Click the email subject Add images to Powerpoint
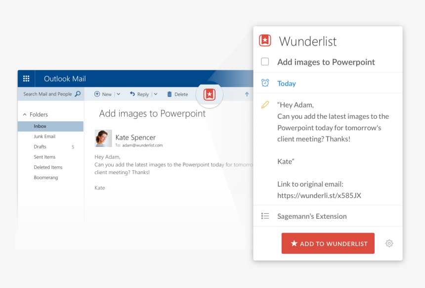Image resolution: width=425 pixels, height=288 pixels. pos(152,113)
